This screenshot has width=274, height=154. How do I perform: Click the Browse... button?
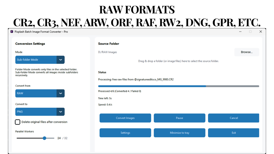pyautogui.click(x=247, y=52)
